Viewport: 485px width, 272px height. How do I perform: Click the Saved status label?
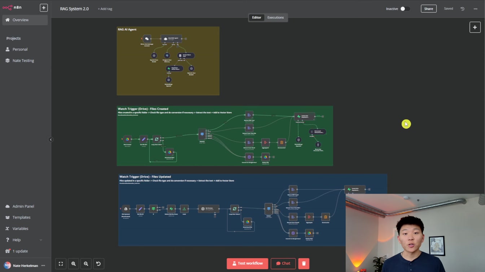pyautogui.click(x=449, y=9)
